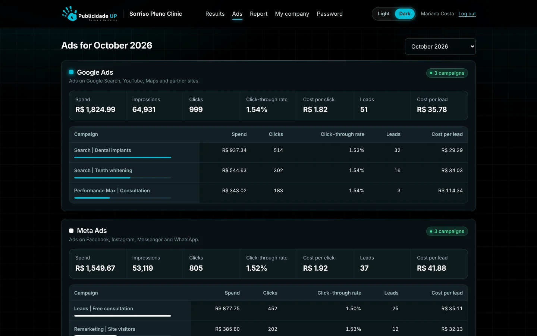Open the Report section
Viewport: 537px width, 336px height.
[x=258, y=14]
